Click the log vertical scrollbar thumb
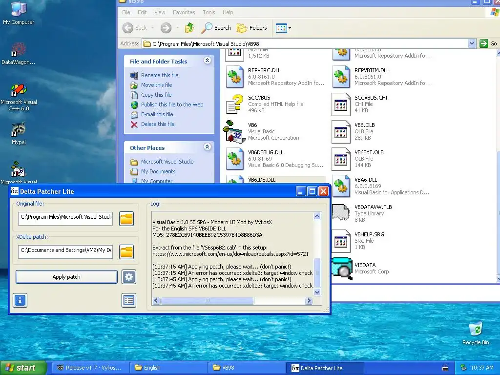The image size is (500, 375). click(317, 272)
